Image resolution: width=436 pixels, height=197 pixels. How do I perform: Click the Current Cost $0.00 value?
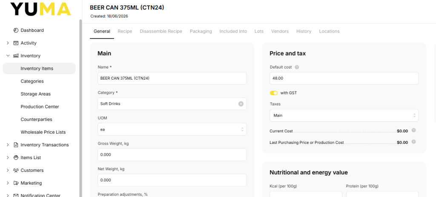click(402, 131)
